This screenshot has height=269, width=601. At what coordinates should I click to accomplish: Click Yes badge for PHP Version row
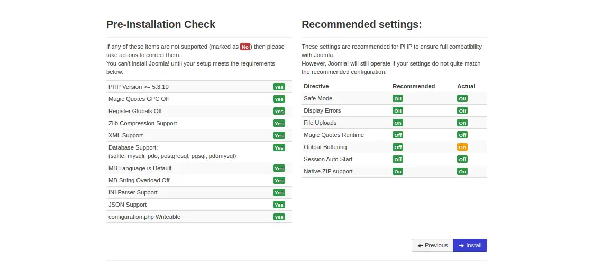click(279, 87)
